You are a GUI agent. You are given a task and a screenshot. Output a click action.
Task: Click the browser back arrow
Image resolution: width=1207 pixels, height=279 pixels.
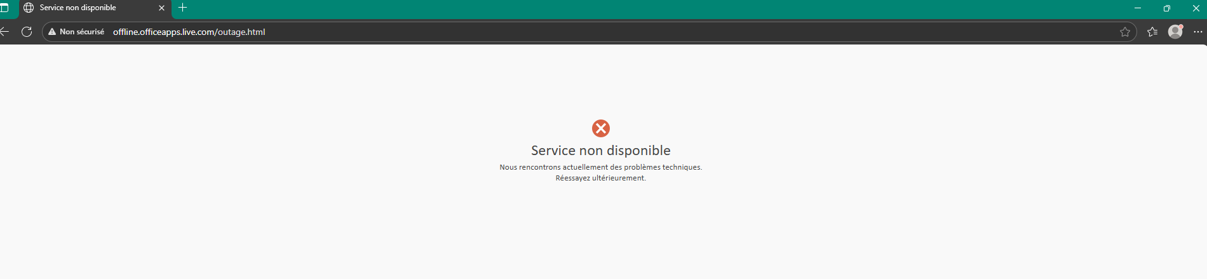click(x=4, y=32)
